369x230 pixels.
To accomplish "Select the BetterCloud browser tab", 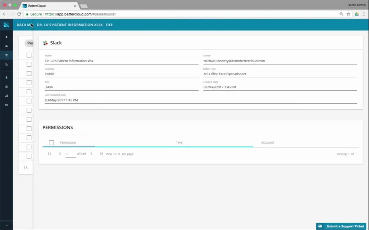I will tap(49, 6).
